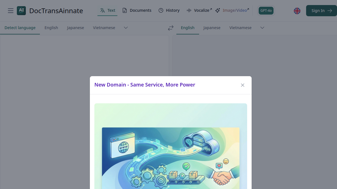Go to the History tab
337x189 pixels.
pyautogui.click(x=169, y=10)
